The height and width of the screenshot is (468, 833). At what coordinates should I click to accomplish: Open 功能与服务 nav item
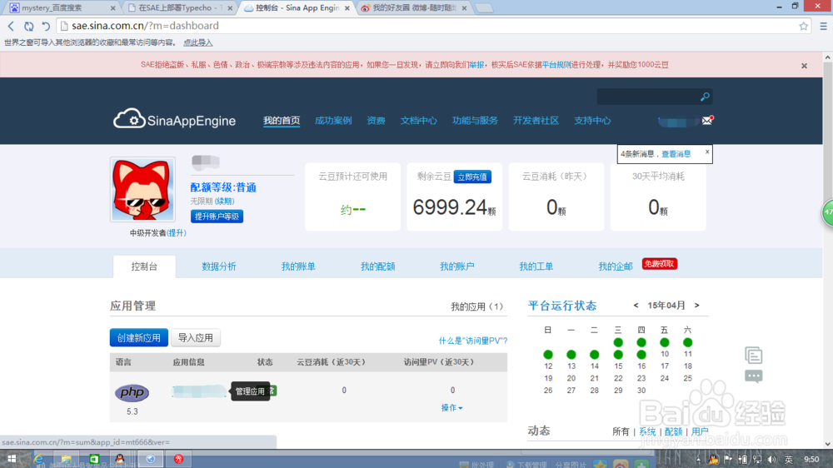coord(475,121)
